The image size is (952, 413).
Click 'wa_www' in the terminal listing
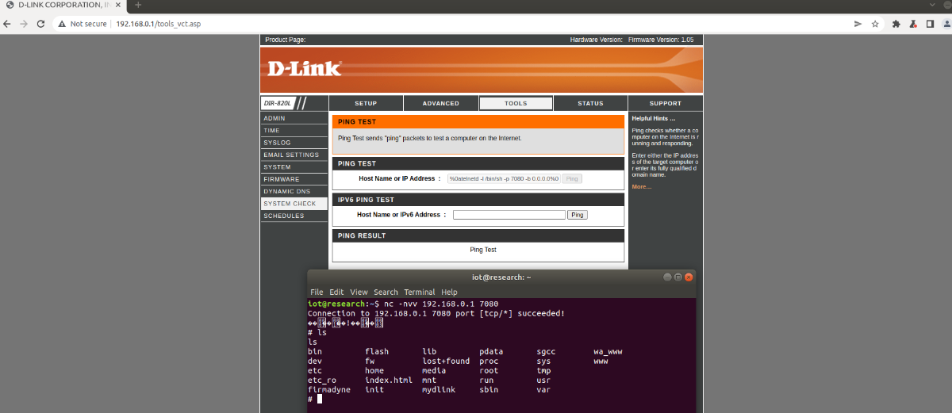[608, 351]
